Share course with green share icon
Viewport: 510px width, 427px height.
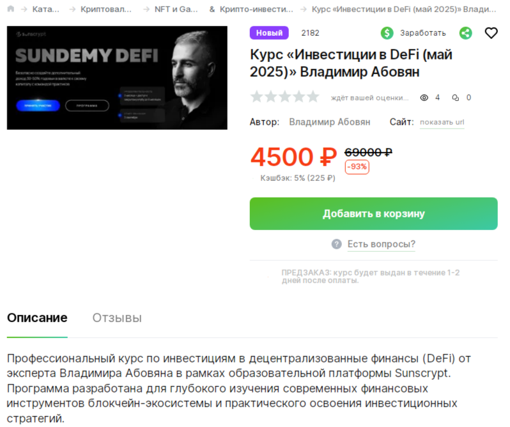point(465,33)
